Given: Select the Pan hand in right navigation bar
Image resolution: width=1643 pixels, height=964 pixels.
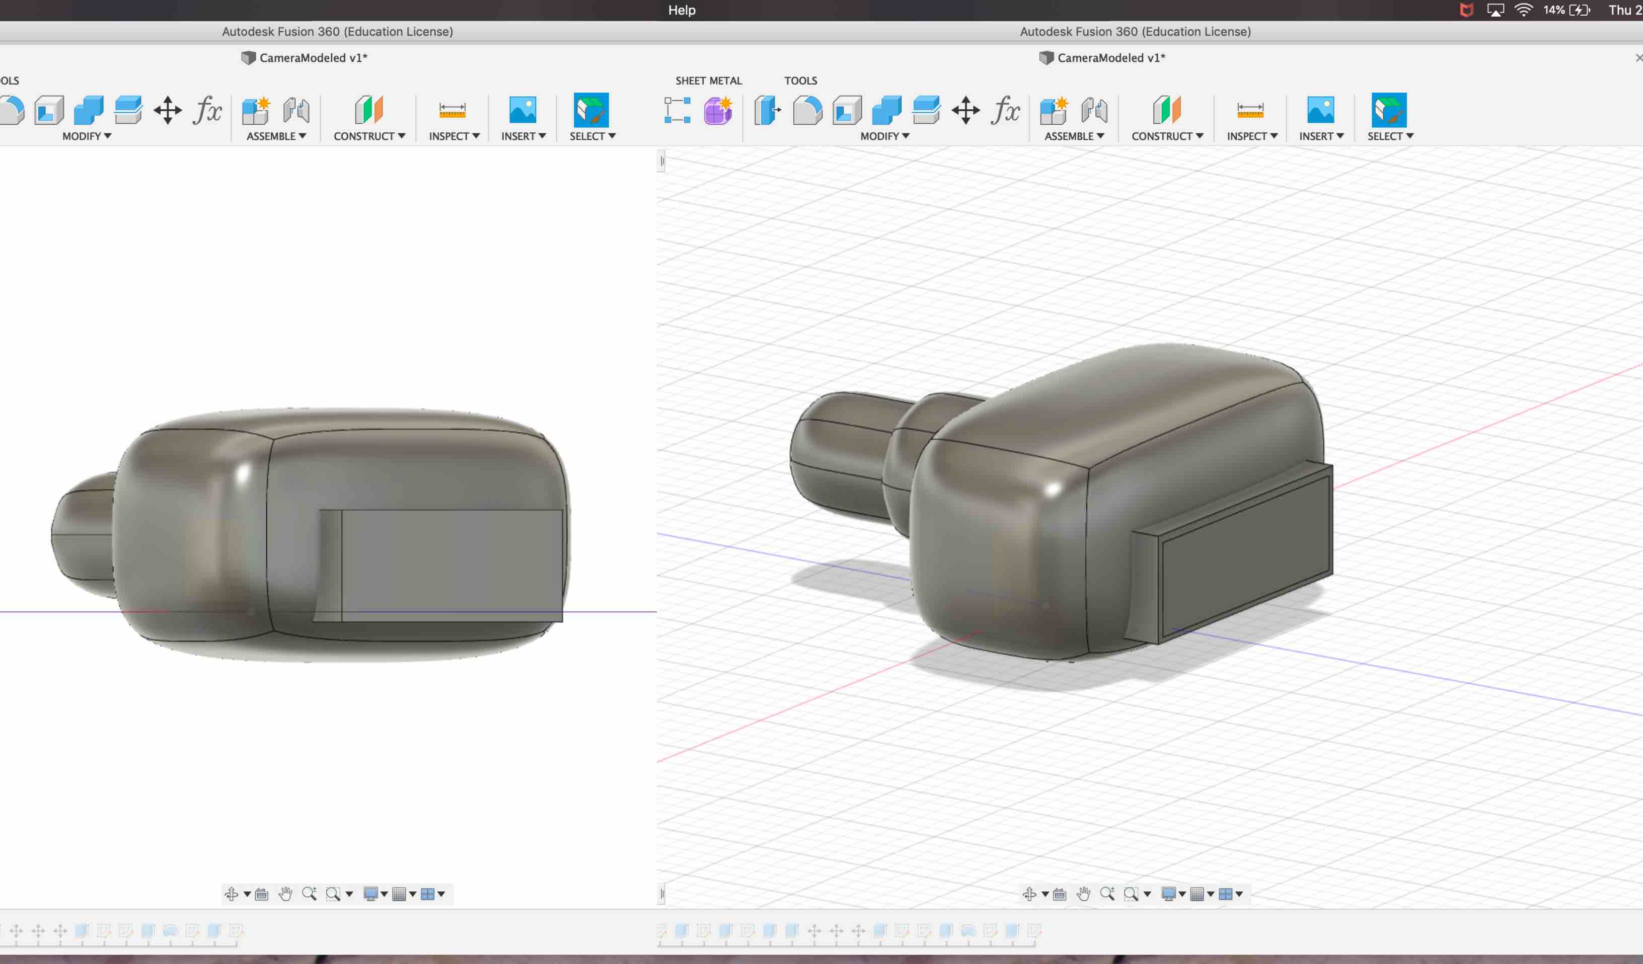Looking at the screenshot, I should [x=1083, y=894].
